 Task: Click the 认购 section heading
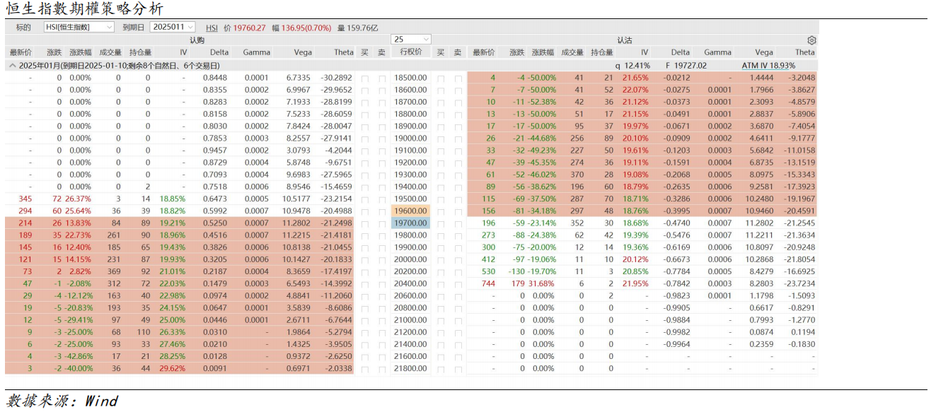(x=197, y=40)
